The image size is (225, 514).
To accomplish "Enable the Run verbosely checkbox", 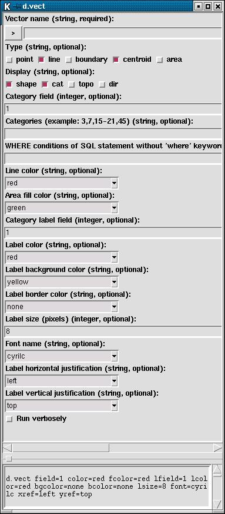I will pyautogui.click(x=9, y=419).
